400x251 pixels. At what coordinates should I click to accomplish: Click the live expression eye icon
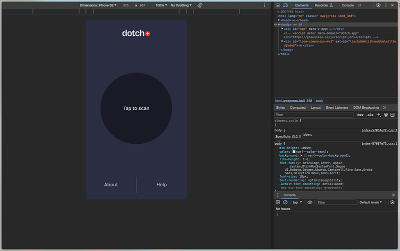[310, 202]
